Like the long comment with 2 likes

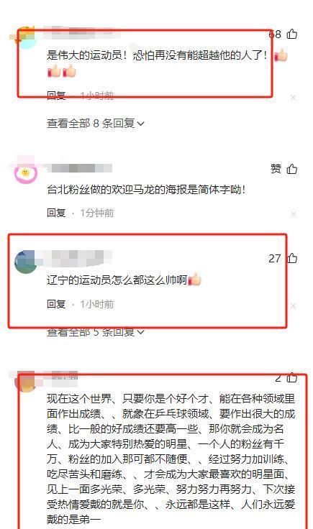(x=291, y=378)
